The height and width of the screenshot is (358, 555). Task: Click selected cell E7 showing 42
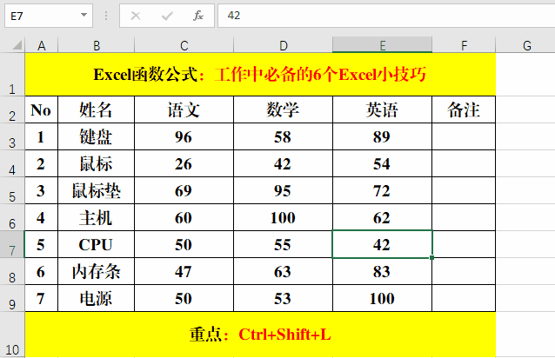tap(382, 244)
